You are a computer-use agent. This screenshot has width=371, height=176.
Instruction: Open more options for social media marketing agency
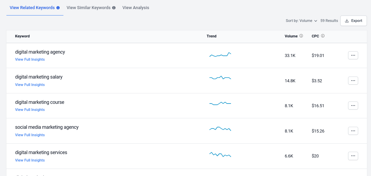click(353, 131)
